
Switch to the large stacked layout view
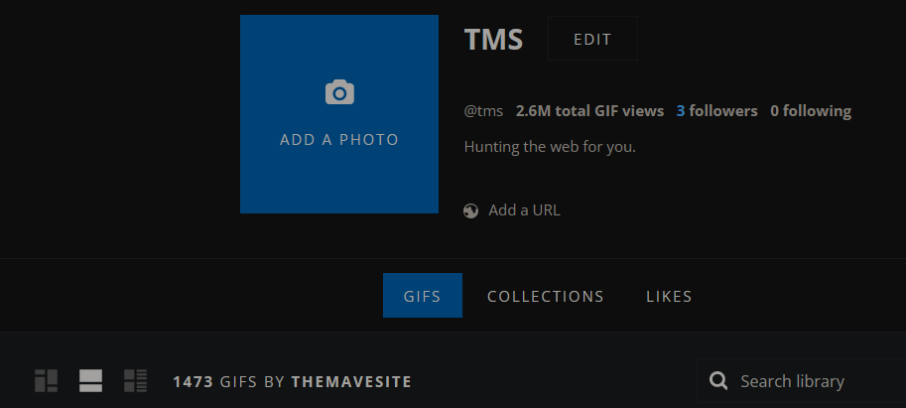coord(90,380)
